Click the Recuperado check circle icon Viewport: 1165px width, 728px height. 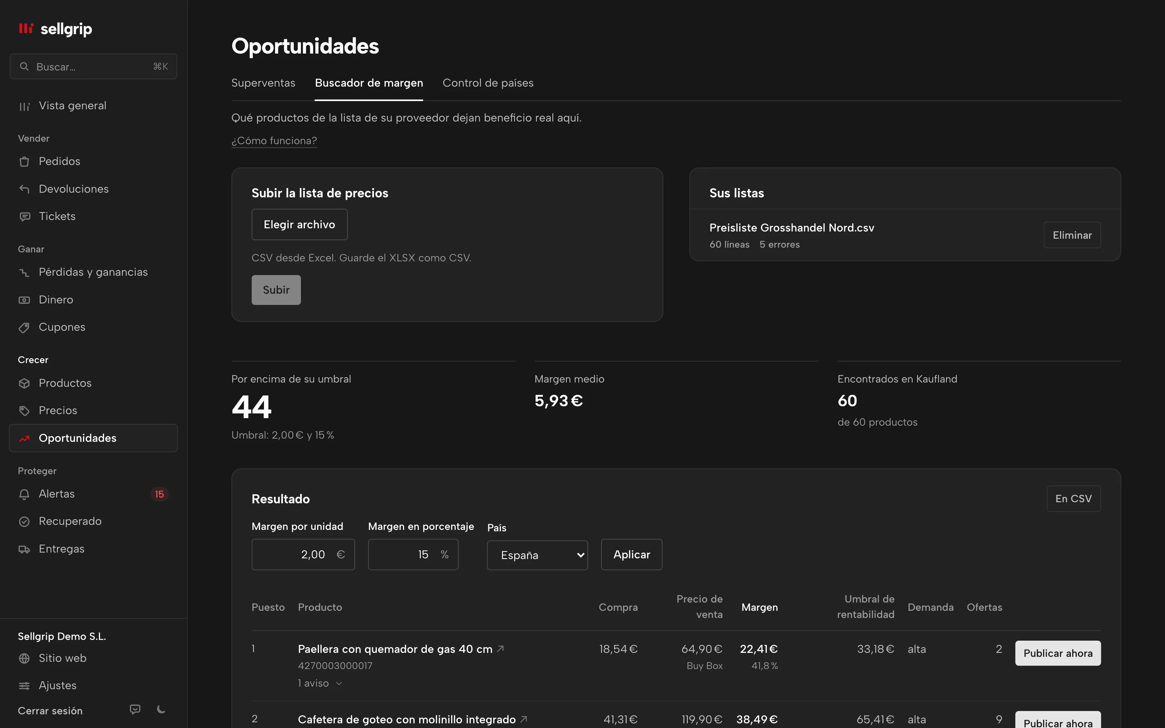pyautogui.click(x=24, y=521)
